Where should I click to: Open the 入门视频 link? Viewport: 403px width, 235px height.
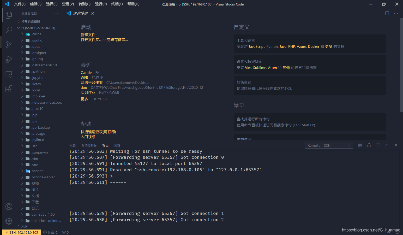point(88,137)
